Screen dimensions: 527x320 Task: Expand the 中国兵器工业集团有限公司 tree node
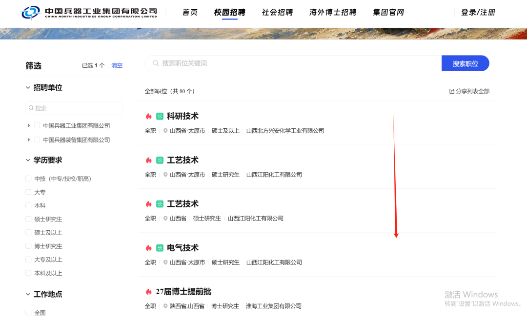point(29,125)
